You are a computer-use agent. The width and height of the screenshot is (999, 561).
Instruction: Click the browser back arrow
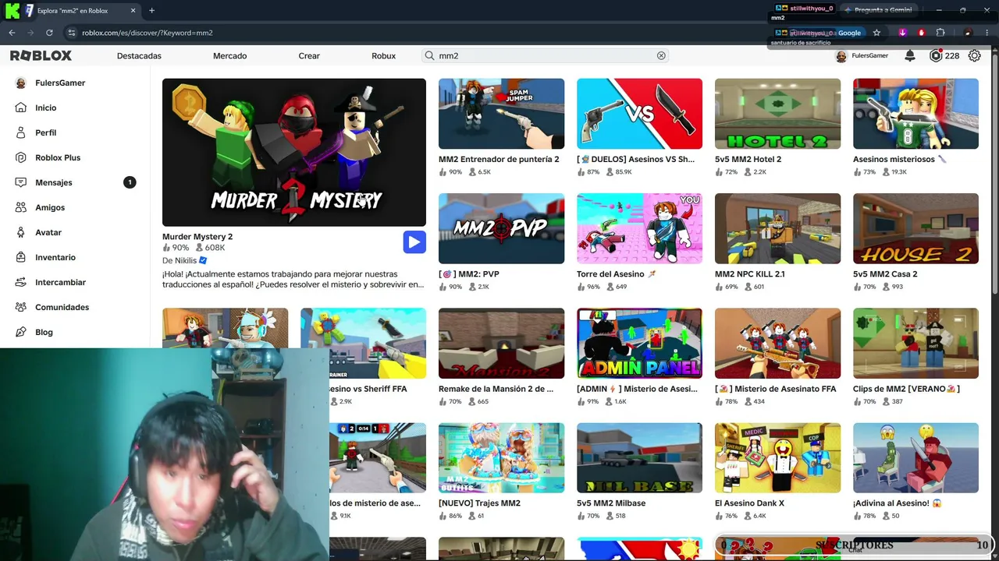click(x=12, y=33)
